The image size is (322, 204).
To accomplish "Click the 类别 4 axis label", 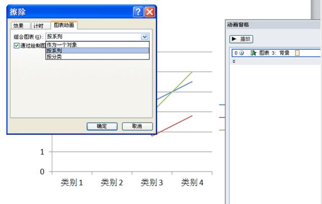I will (x=192, y=183).
